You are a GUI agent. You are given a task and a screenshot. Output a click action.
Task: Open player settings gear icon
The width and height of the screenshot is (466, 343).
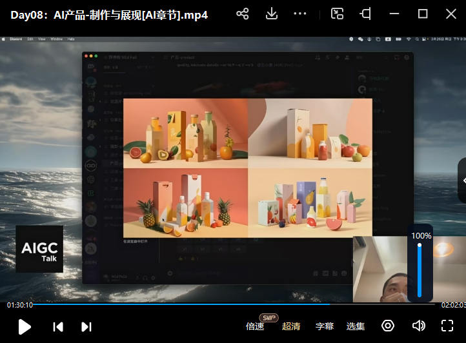pyautogui.click(x=388, y=326)
